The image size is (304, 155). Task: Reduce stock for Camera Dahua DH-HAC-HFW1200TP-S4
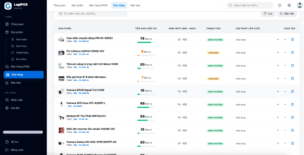tap(285, 143)
